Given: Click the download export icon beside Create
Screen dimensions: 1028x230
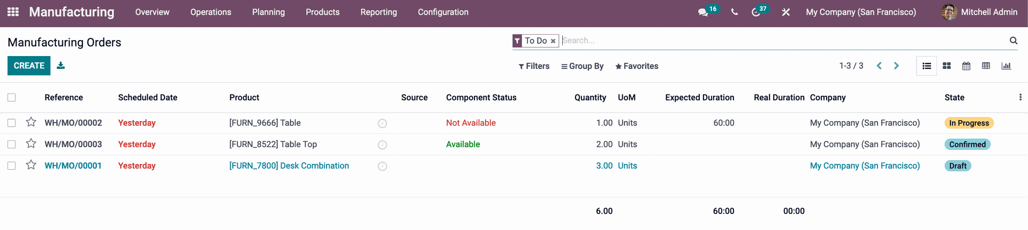Looking at the screenshot, I should click(61, 66).
